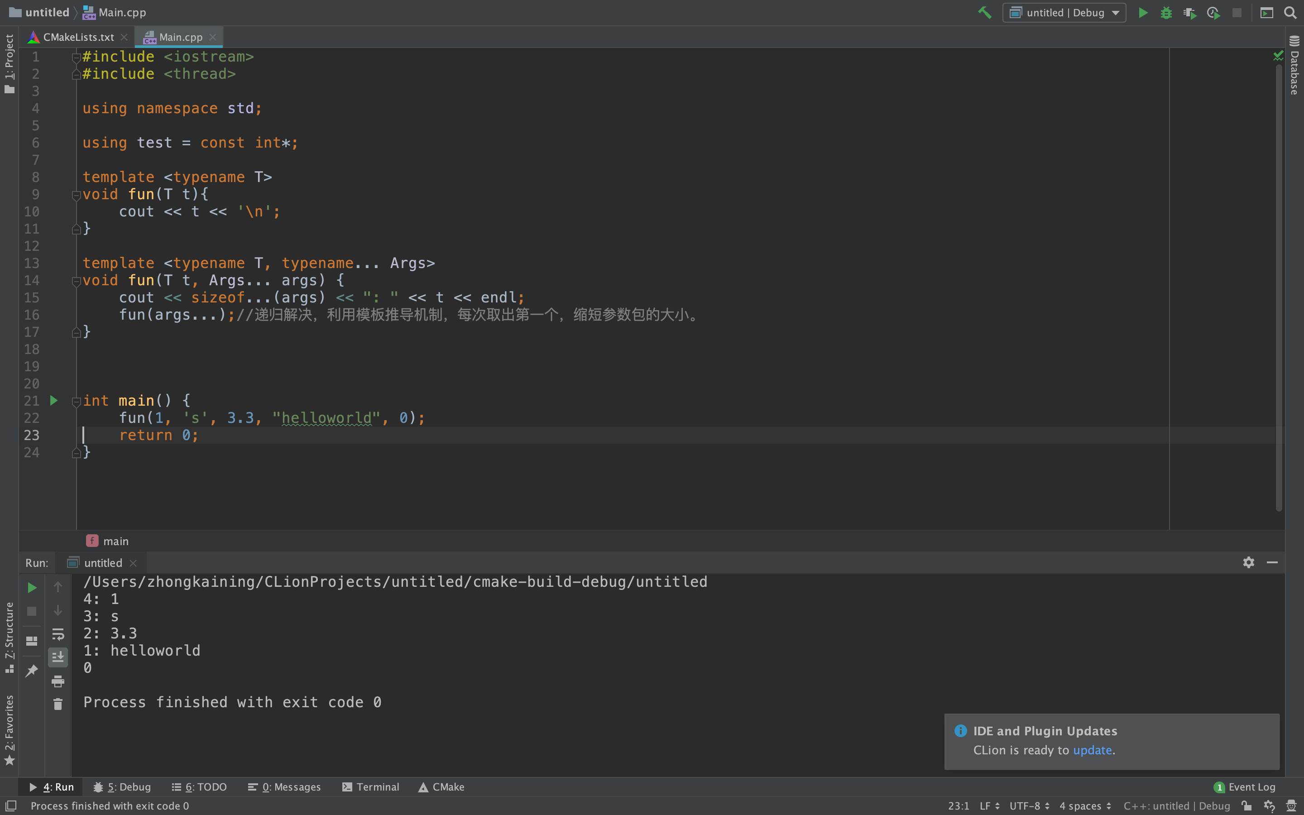Pin the Run tab
Screen dimensions: 1304x815
[x=32, y=671]
